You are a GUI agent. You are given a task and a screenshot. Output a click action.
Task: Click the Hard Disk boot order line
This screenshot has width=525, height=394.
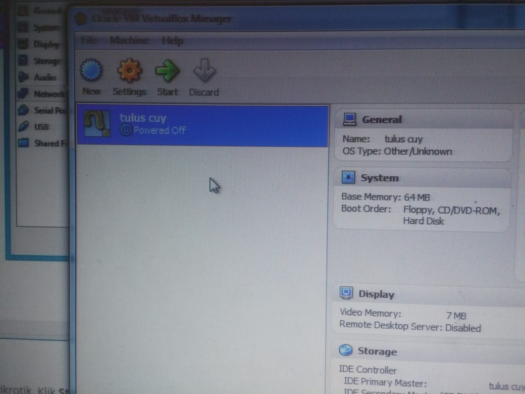coord(423,221)
